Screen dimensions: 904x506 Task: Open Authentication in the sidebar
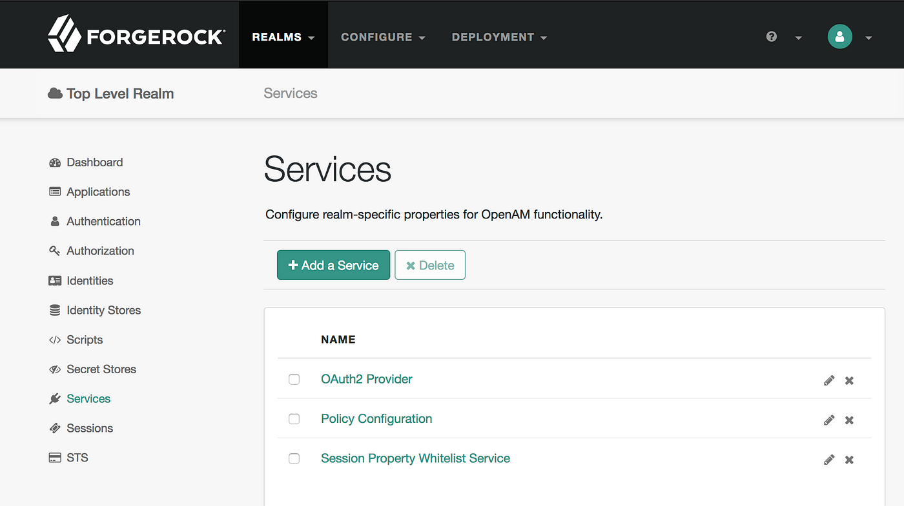pos(103,221)
